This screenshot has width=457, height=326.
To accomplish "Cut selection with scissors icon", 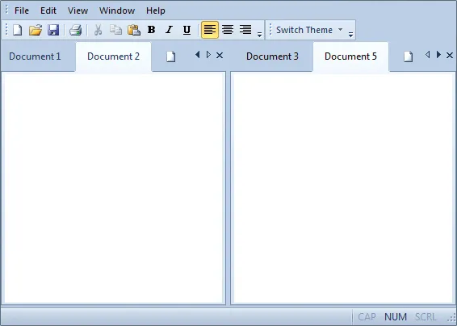I will 99,30.
